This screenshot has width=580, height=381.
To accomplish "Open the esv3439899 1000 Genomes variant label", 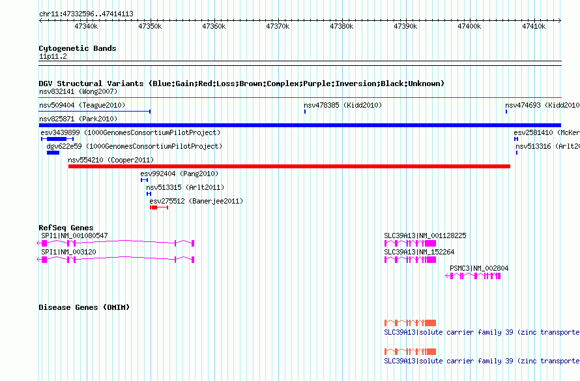I will coord(130,132).
